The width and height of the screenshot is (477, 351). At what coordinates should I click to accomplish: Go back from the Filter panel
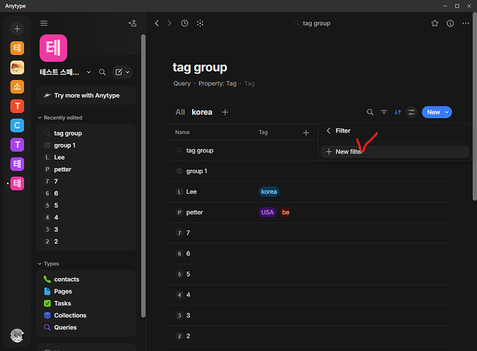point(329,131)
